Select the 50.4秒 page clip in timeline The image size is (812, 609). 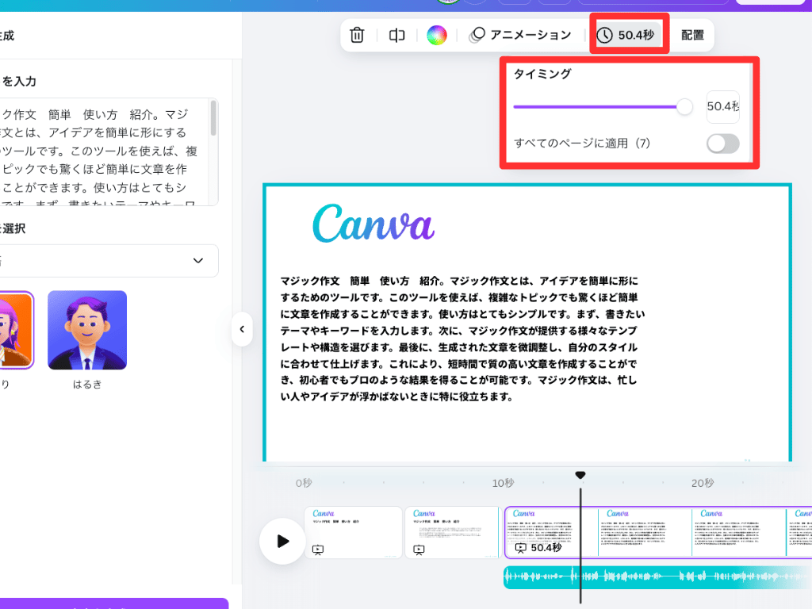[x=657, y=532]
